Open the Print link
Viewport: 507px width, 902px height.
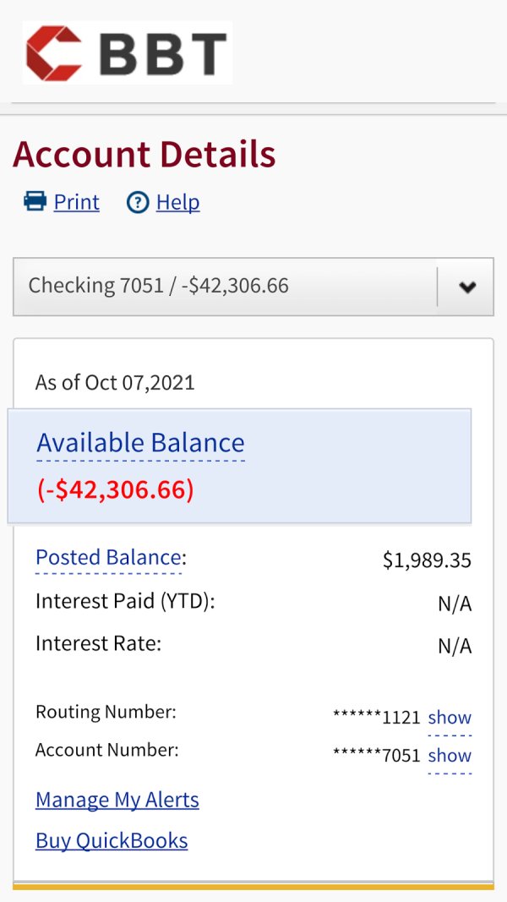point(76,202)
